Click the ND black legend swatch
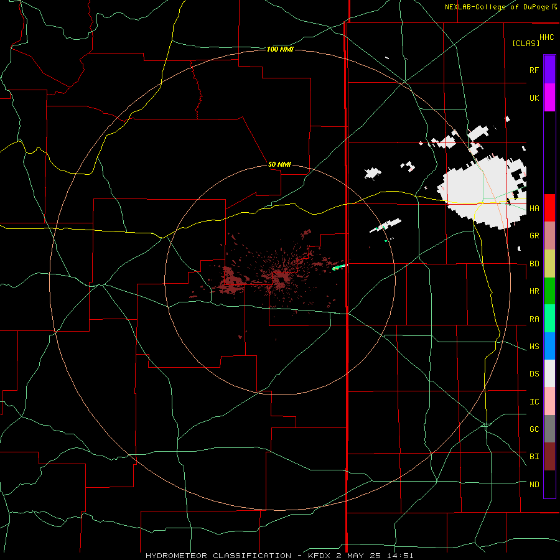 click(549, 484)
